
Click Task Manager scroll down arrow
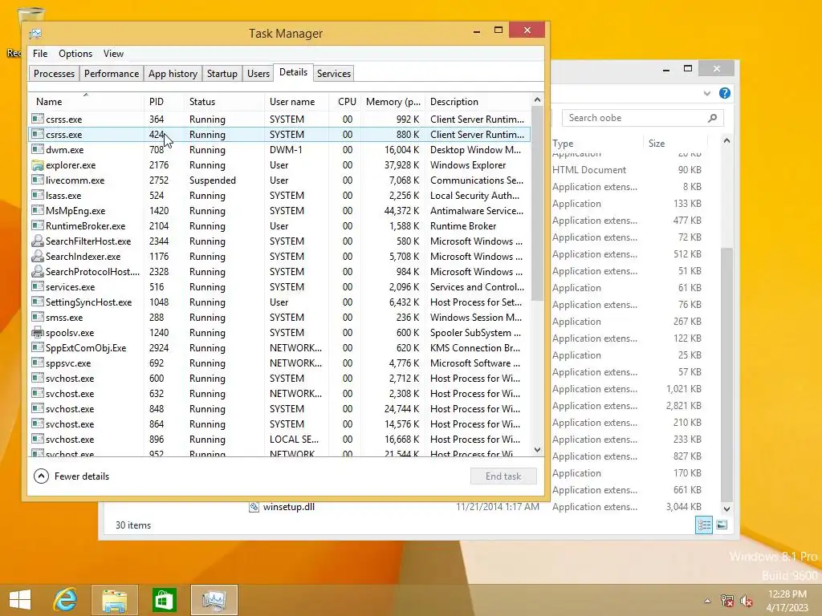pos(537,449)
